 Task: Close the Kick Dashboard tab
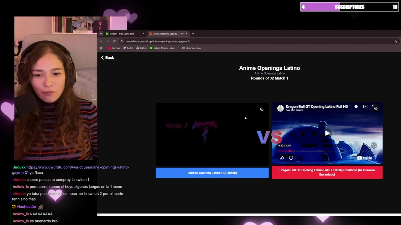(143, 34)
